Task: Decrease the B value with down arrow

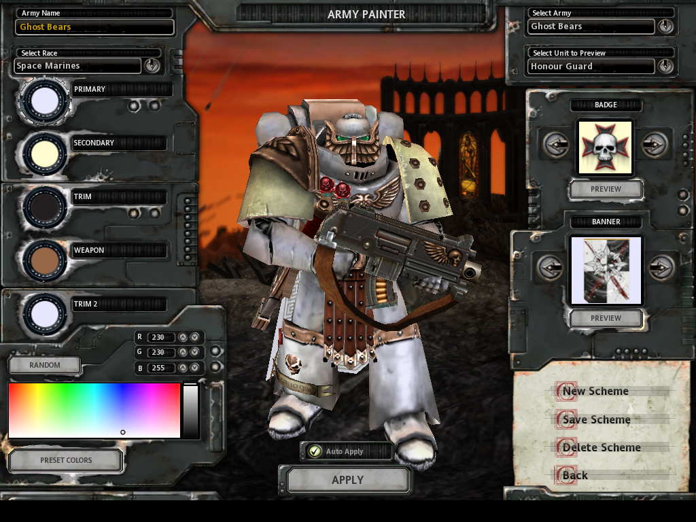Action: coord(194,368)
